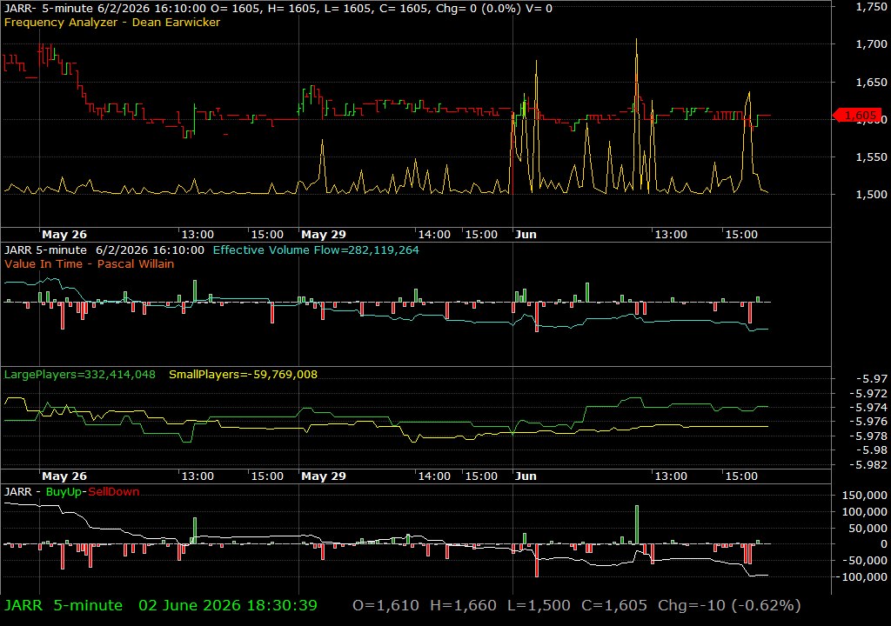
Task: Select the Effective Volume Flow=282,119,264 readout
Action: [x=316, y=250]
